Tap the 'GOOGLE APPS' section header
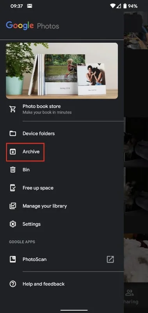Screen dimensions: 148x313 click(x=22, y=242)
